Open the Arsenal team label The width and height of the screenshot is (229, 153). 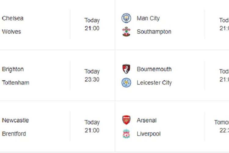[x=147, y=120]
